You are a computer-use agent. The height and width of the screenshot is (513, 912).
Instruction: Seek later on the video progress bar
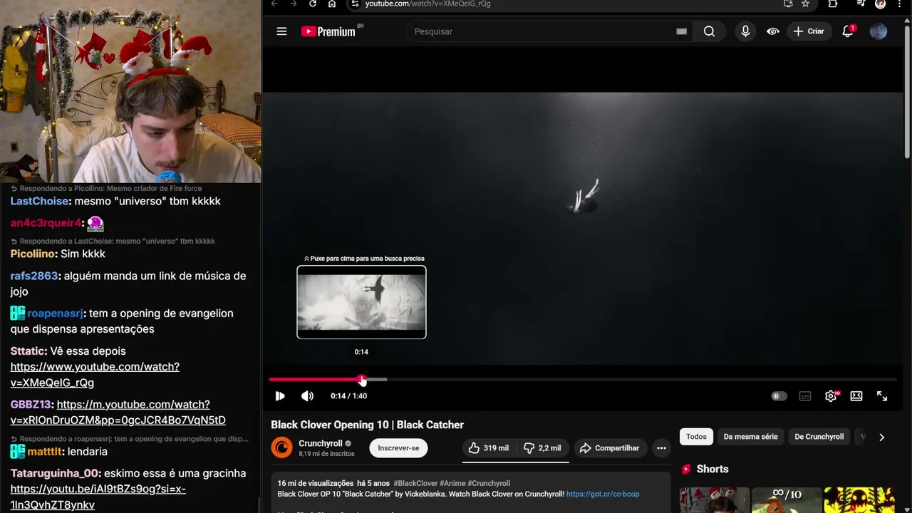click(641, 380)
